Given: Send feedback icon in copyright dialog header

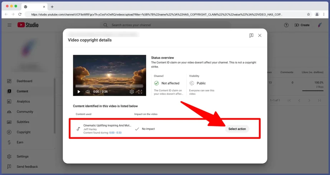Looking at the screenshot, I should [251, 35].
